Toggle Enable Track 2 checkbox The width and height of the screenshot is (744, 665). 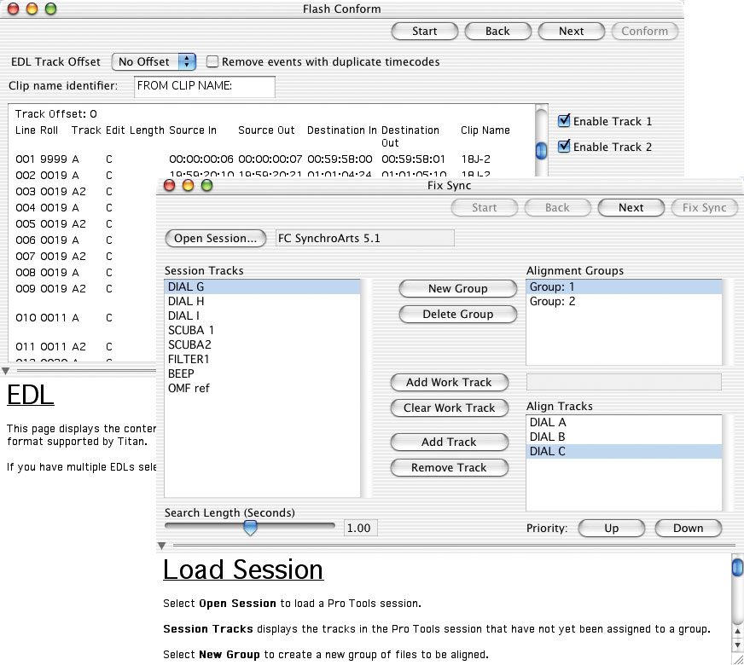(563, 147)
